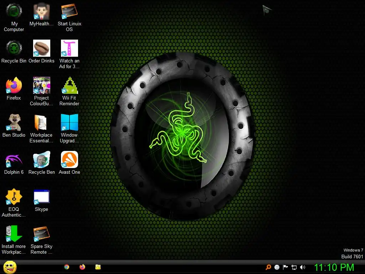The height and width of the screenshot is (274, 365).
Task: Open the smiley face Start button
Action: (x=10, y=267)
